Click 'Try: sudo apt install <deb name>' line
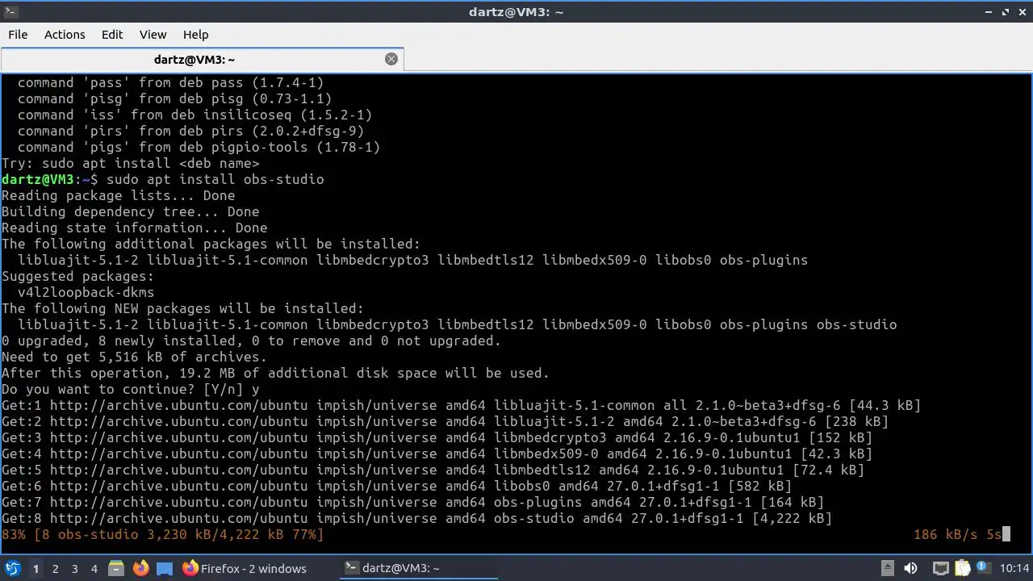Screen dimensions: 1033x581 (x=130, y=163)
